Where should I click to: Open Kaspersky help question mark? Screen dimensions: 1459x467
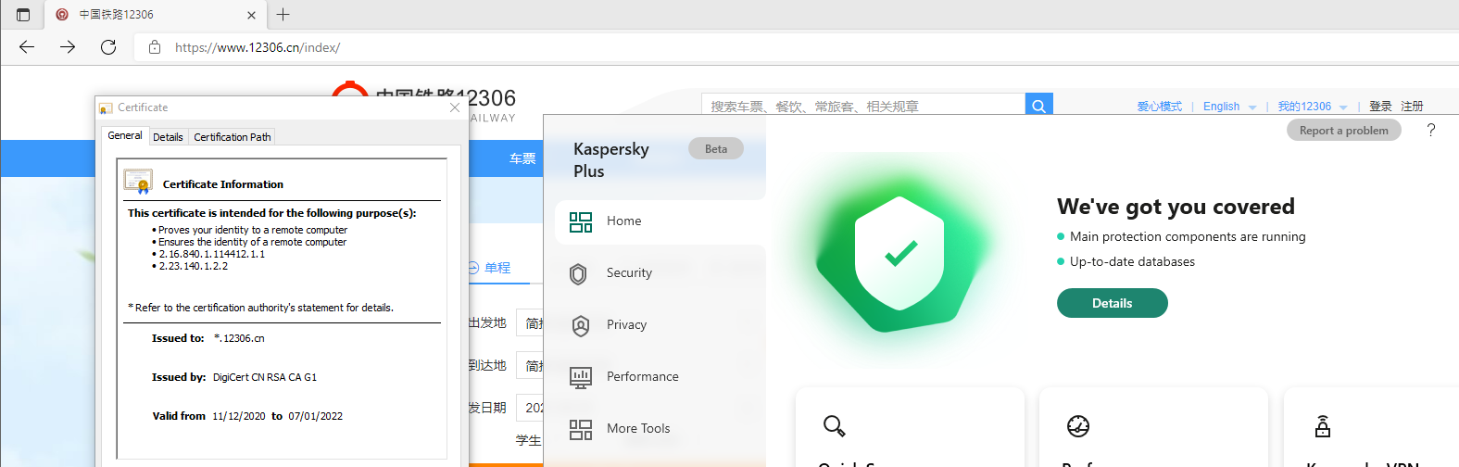coord(1431,130)
